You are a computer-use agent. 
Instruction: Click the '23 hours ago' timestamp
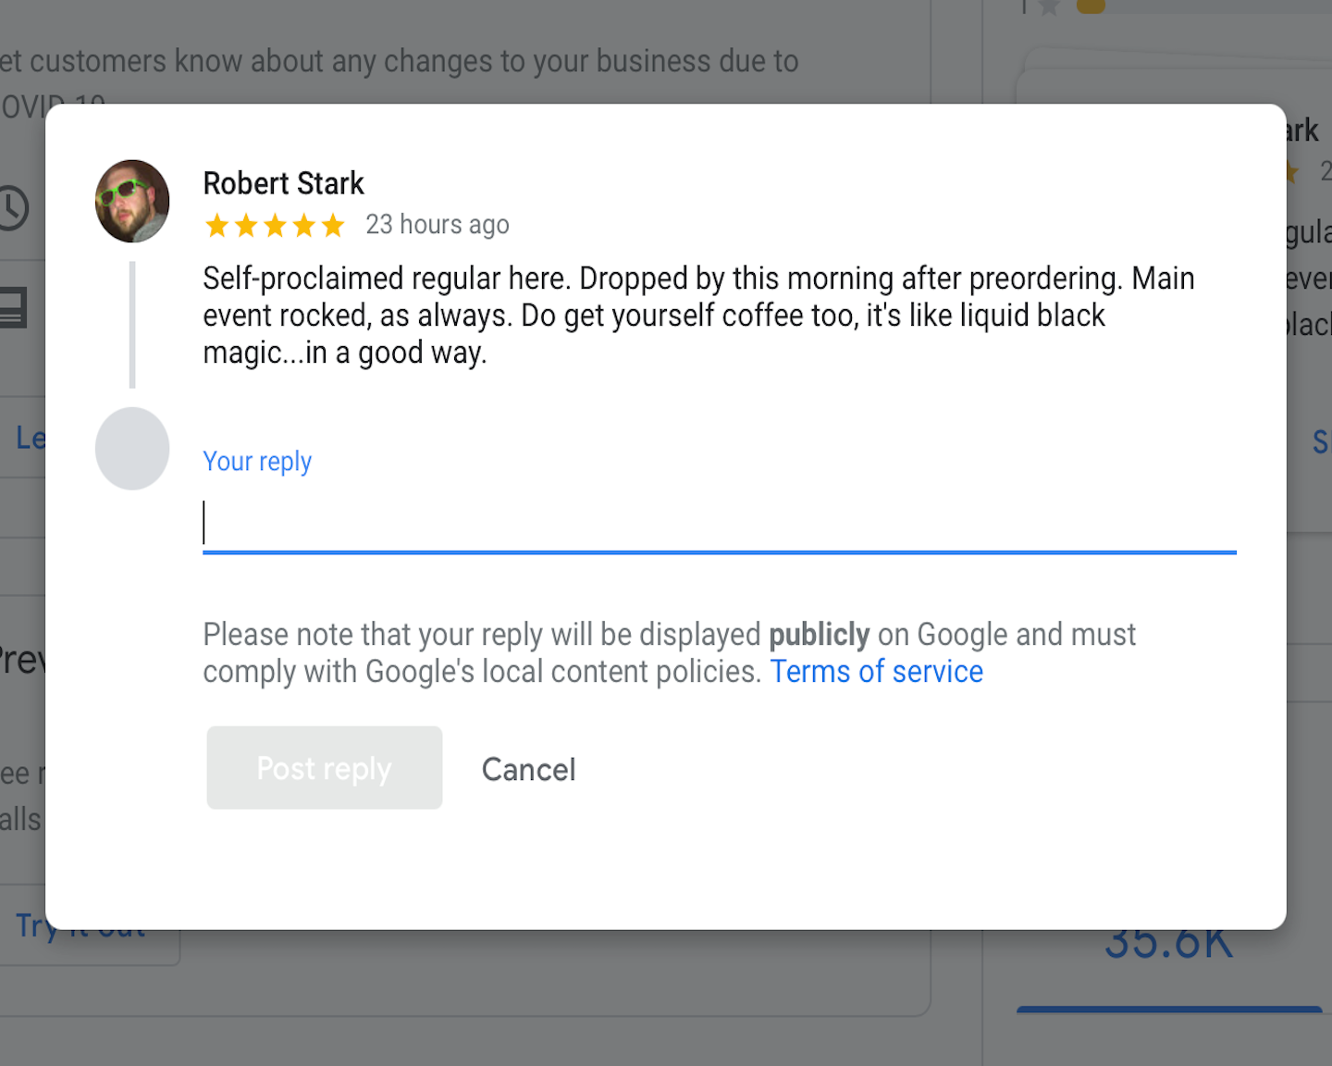[x=437, y=225]
